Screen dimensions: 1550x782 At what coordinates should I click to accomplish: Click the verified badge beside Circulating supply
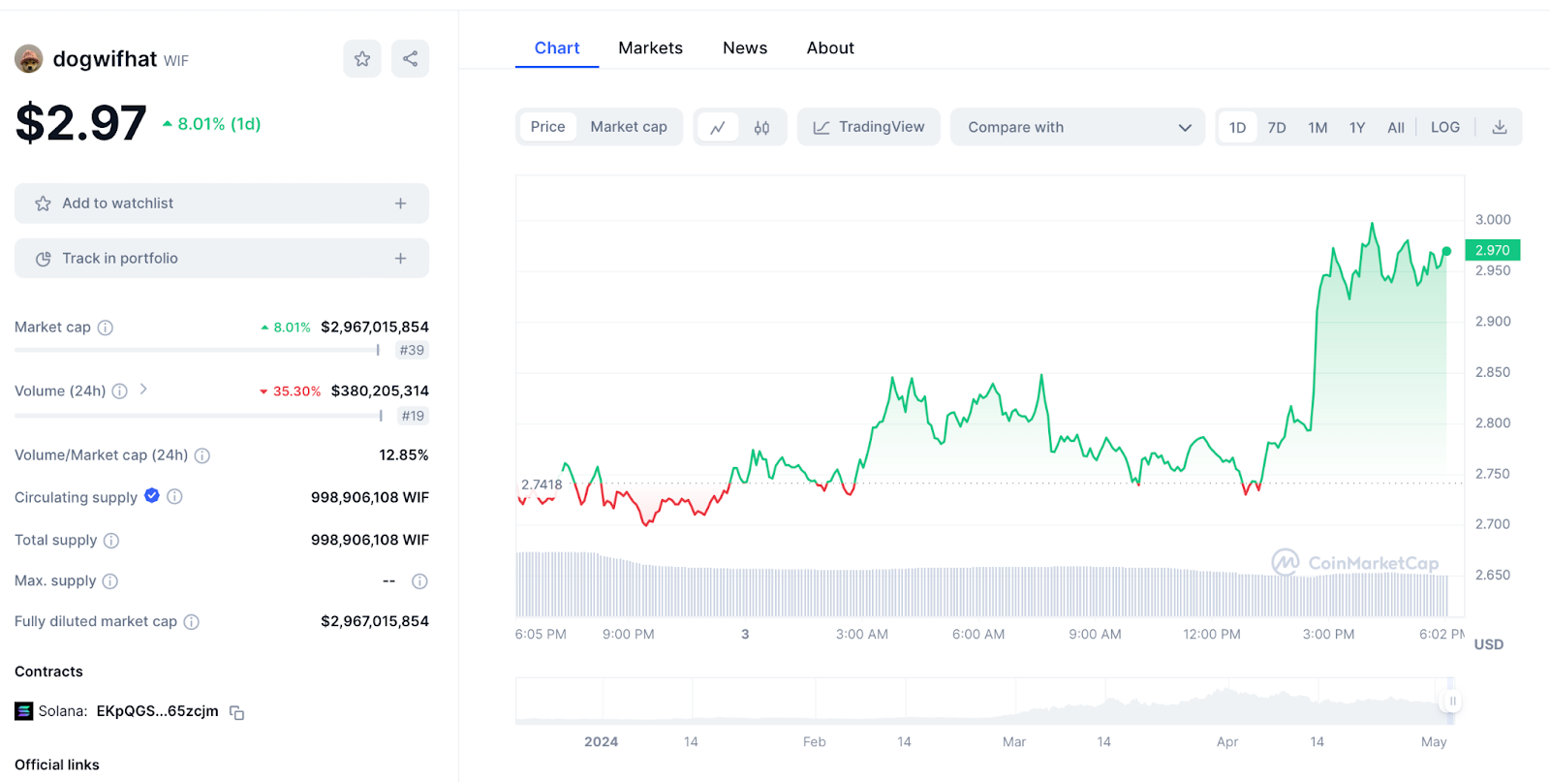pos(152,496)
